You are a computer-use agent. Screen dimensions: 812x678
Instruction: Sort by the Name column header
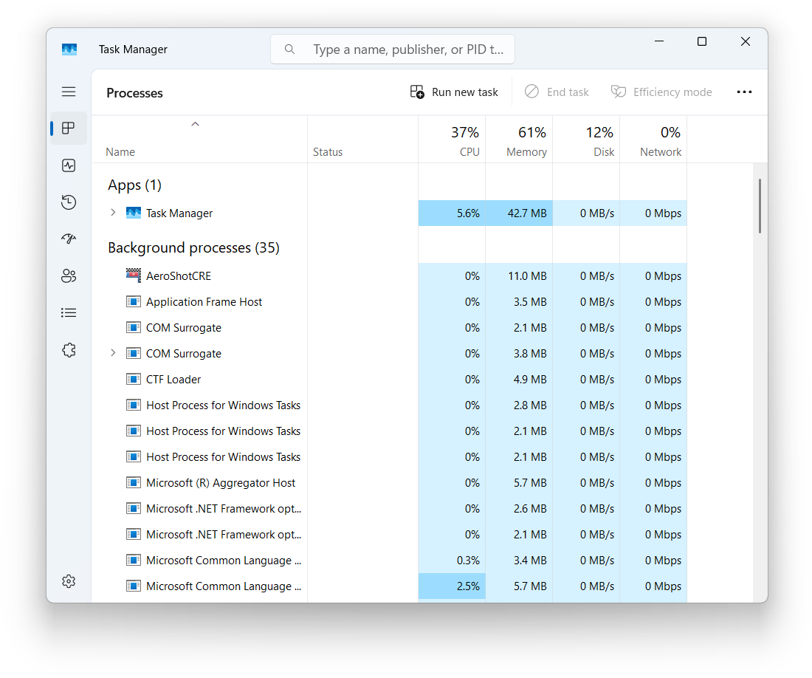click(199, 140)
